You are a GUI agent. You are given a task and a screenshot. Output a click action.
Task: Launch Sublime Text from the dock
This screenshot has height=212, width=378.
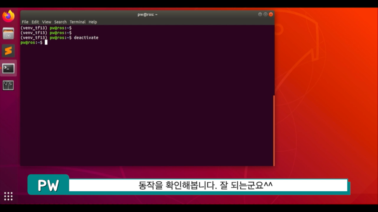click(8, 51)
